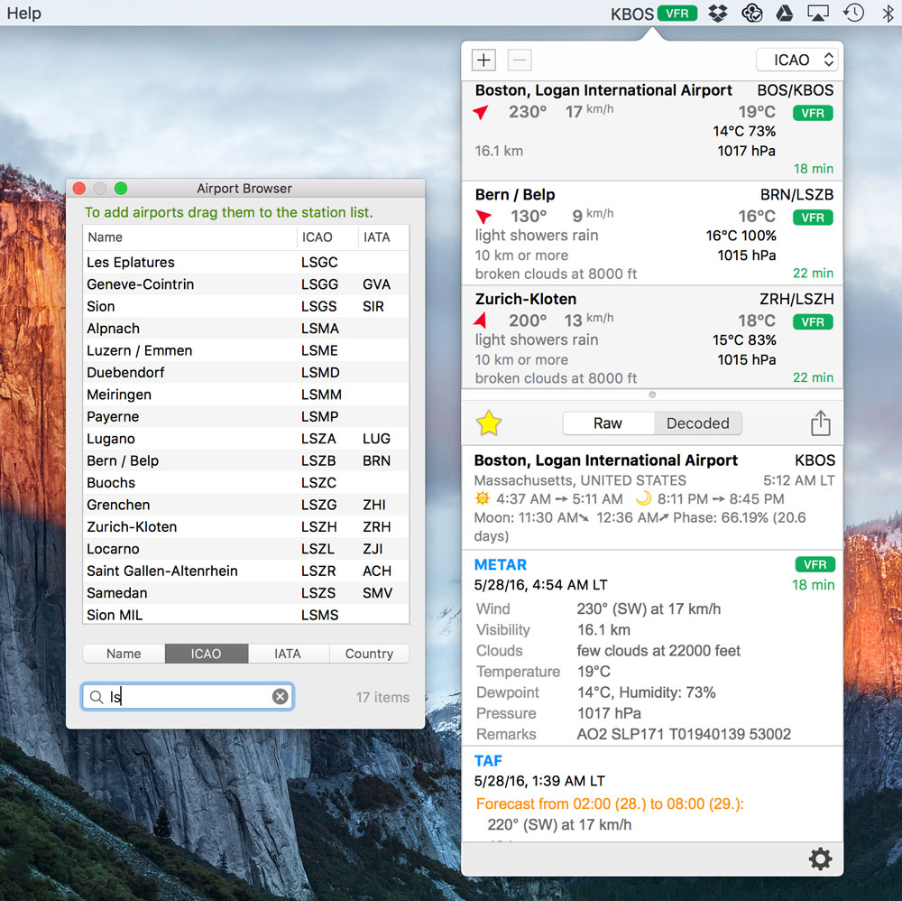This screenshot has height=901, width=902.
Task: Open the Time Machine menu bar icon
Action: point(853,14)
